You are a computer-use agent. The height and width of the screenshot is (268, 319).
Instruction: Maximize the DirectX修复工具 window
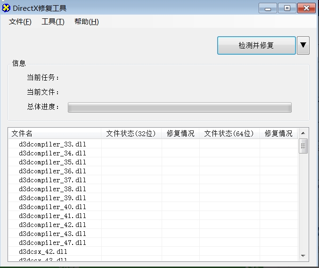point(287,8)
